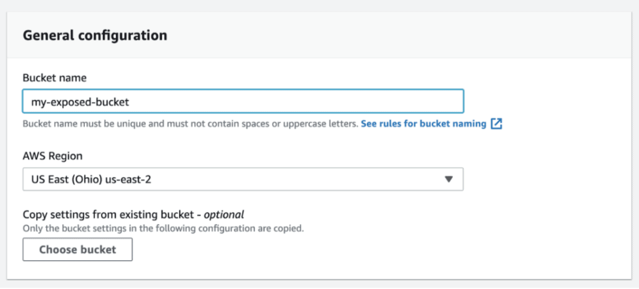Click the "Only the bucket settings" description text
Image resolution: width=639 pixels, height=289 pixels.
click(163, 228)
